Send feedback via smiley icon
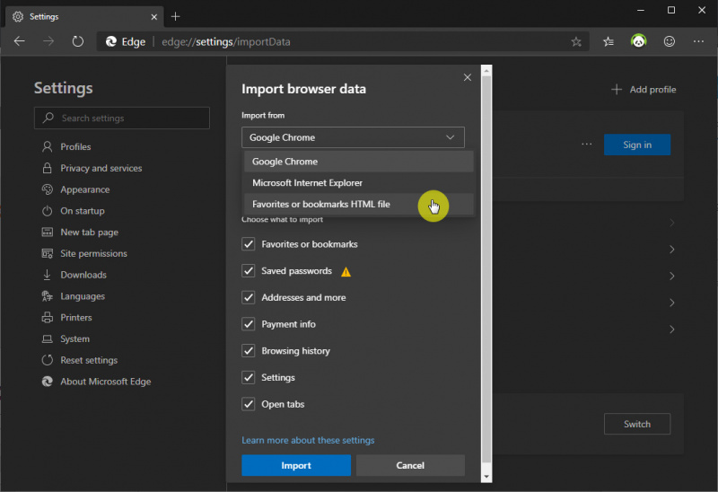Viewport: 718px width, 492px height. [669, 41]
